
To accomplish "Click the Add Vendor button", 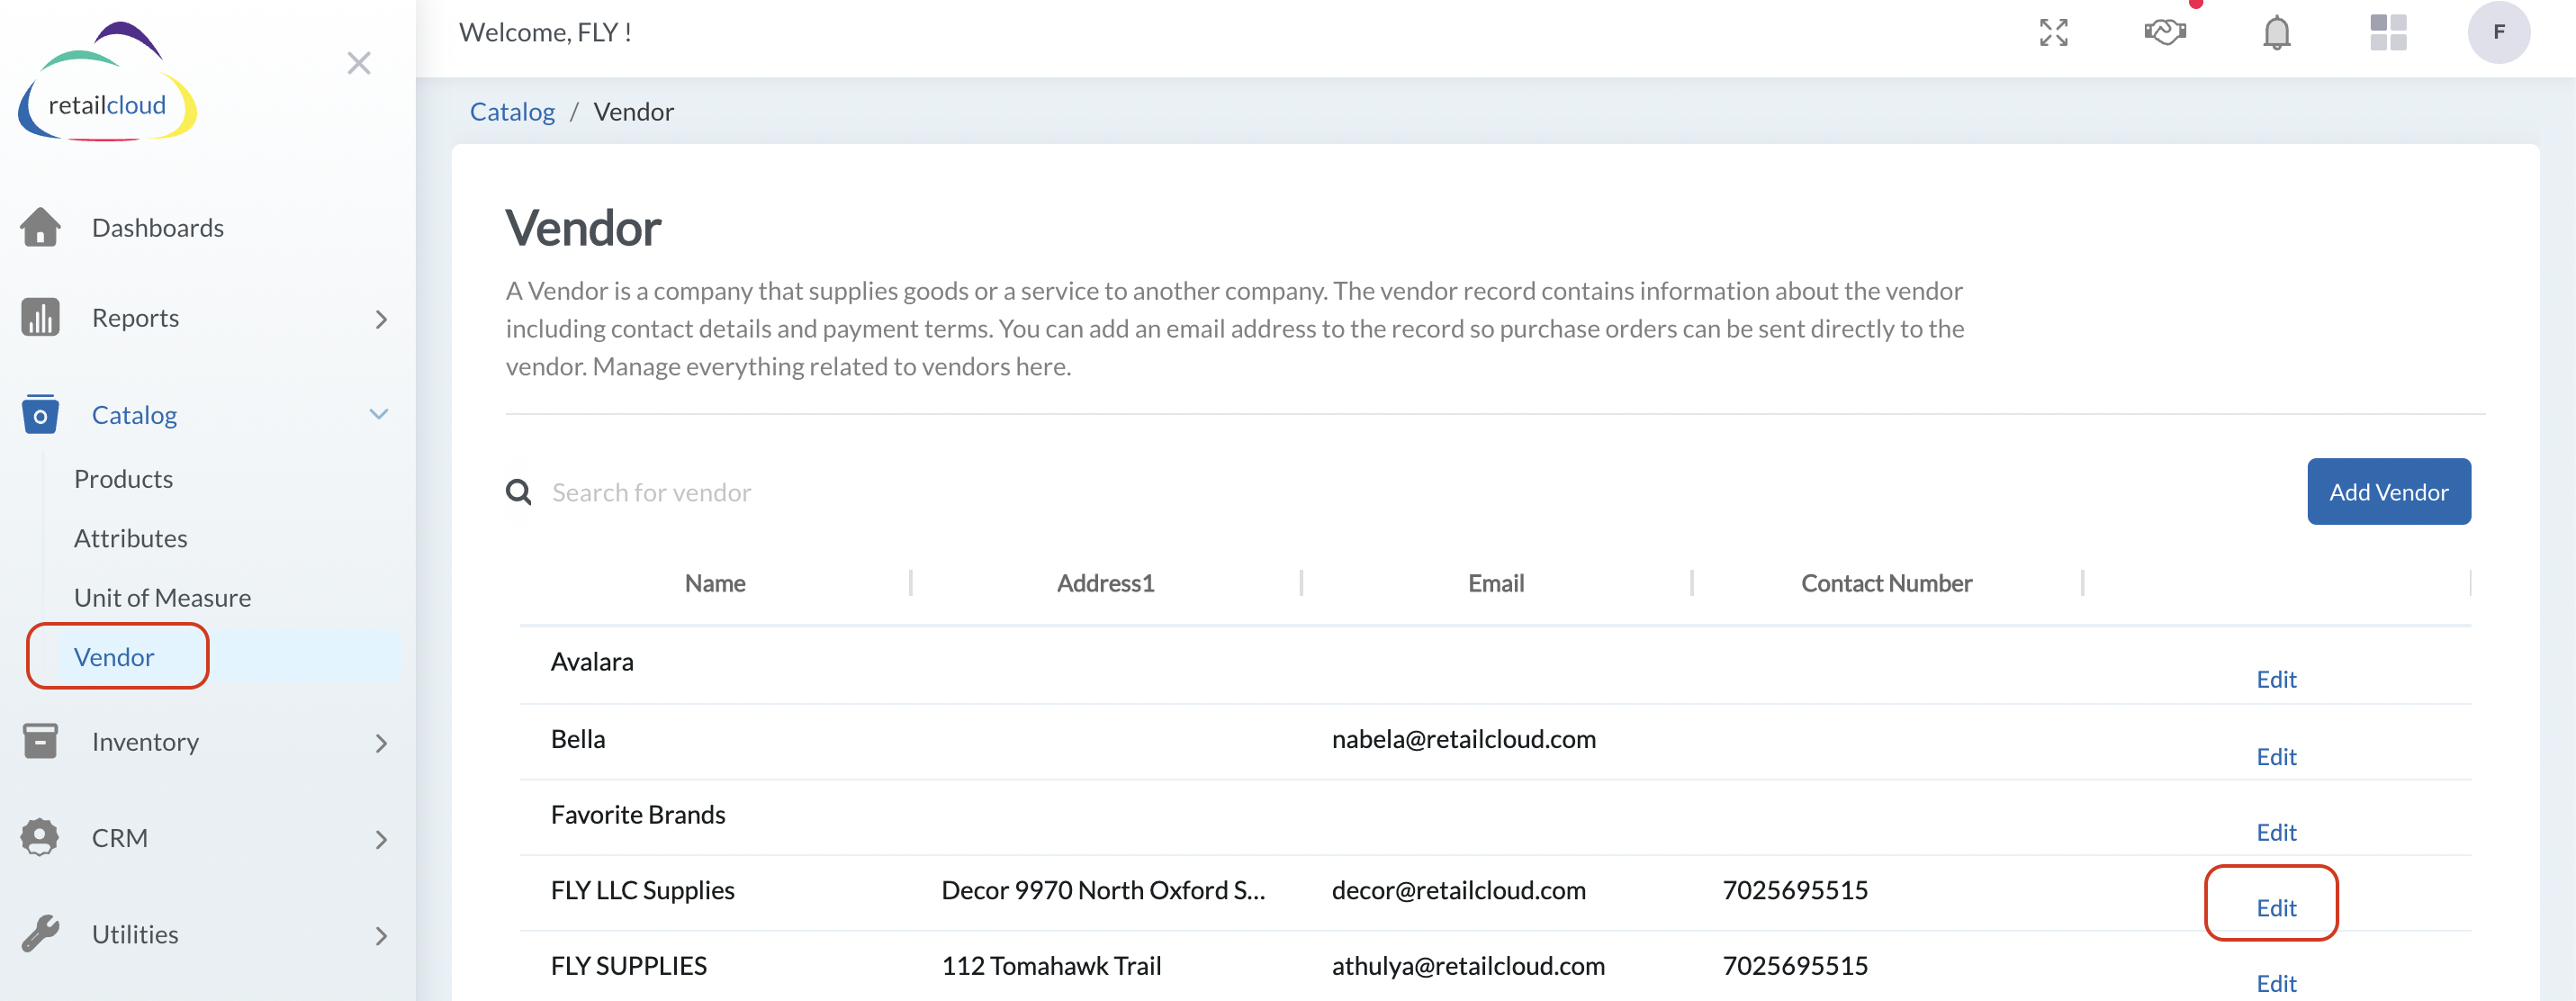I will pos(2388,492).
